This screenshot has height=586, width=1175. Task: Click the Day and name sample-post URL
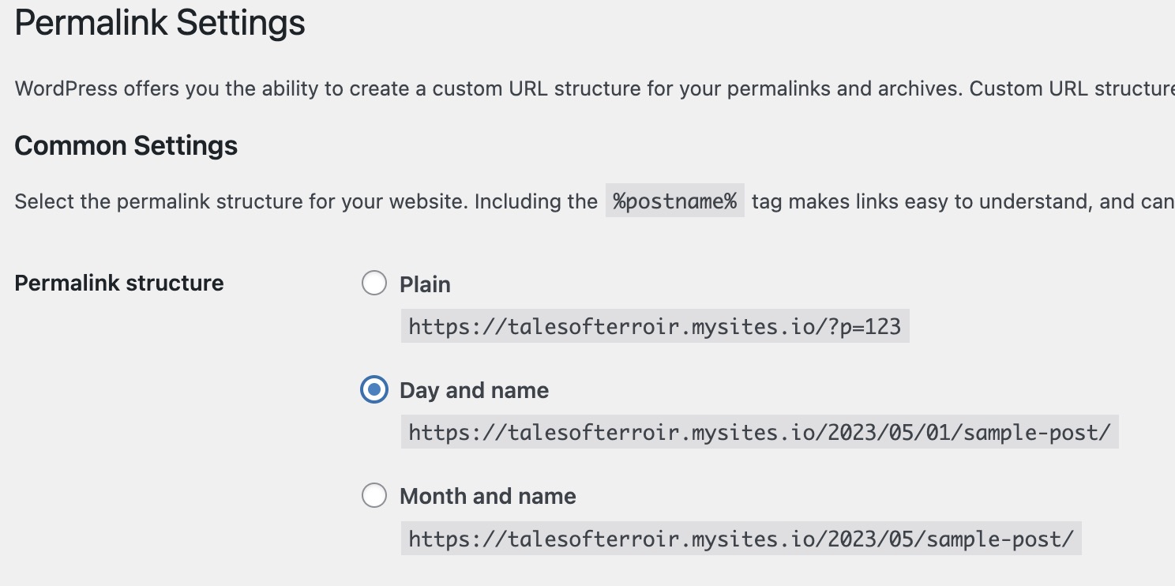point(759,433)
